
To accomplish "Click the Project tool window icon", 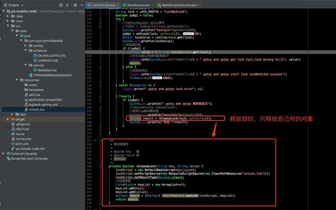I will tap(6, 5).
